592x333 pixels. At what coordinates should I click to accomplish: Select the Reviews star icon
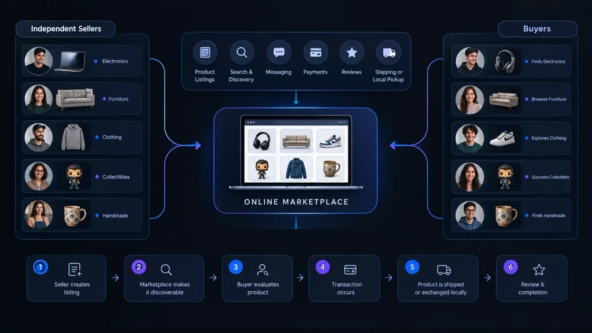tap(352, 53)
